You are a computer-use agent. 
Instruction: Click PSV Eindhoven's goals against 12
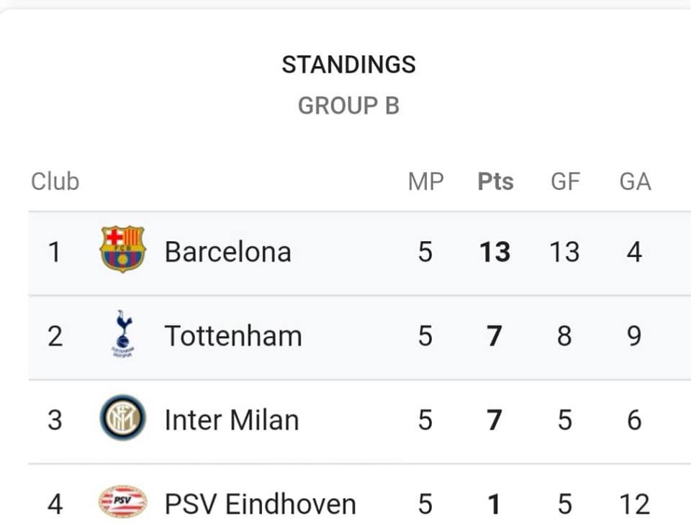(635, 504)
